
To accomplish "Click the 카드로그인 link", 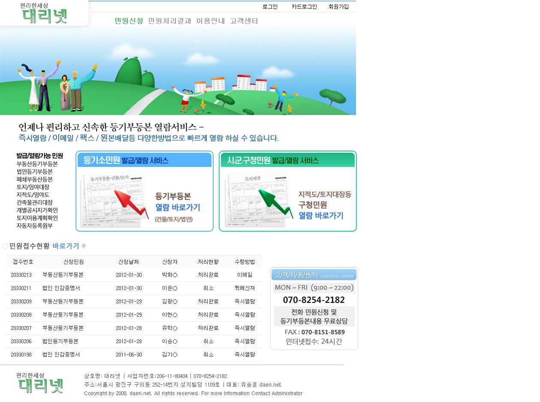I will coord(304,6).
